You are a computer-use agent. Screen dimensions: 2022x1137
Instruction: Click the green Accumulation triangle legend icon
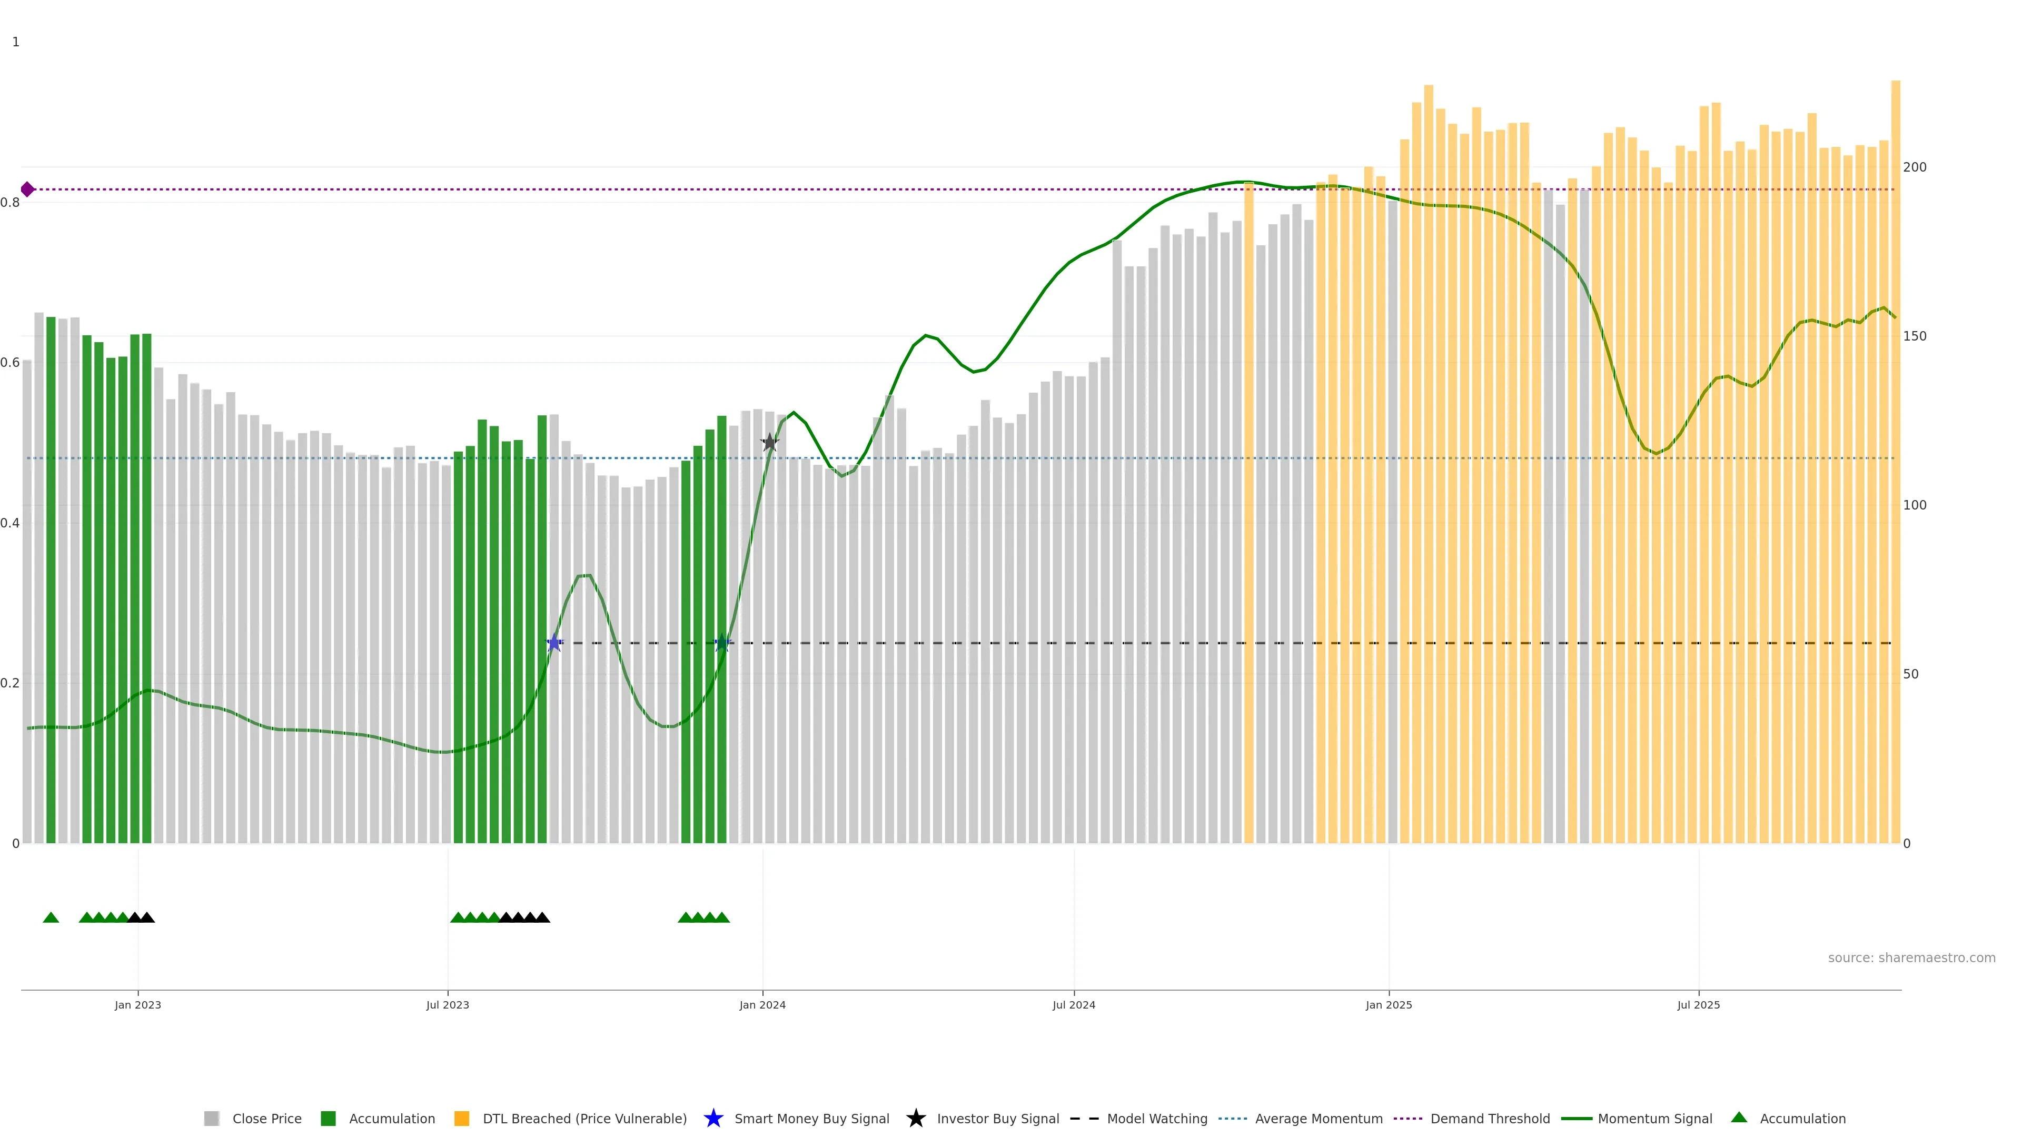(1739, 1118)
